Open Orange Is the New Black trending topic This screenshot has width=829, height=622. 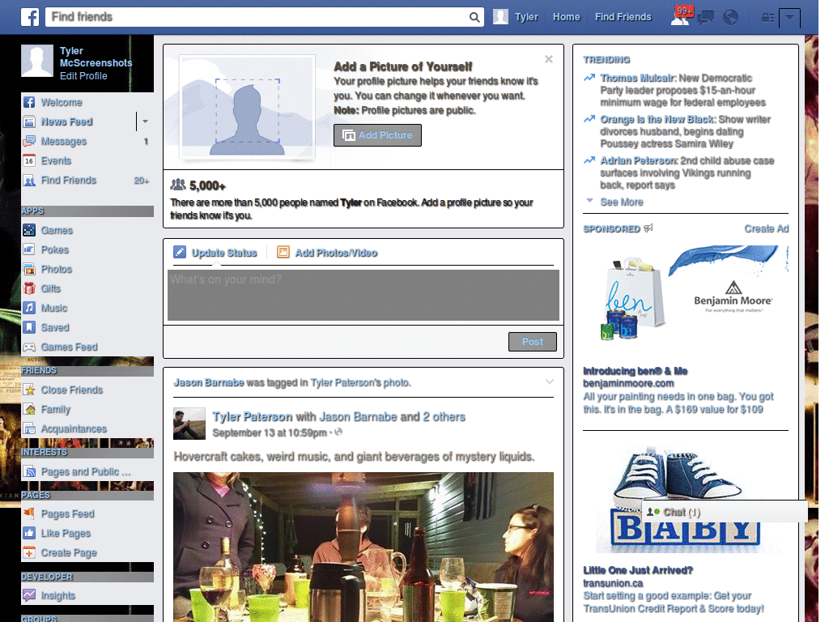coord(657,120)
